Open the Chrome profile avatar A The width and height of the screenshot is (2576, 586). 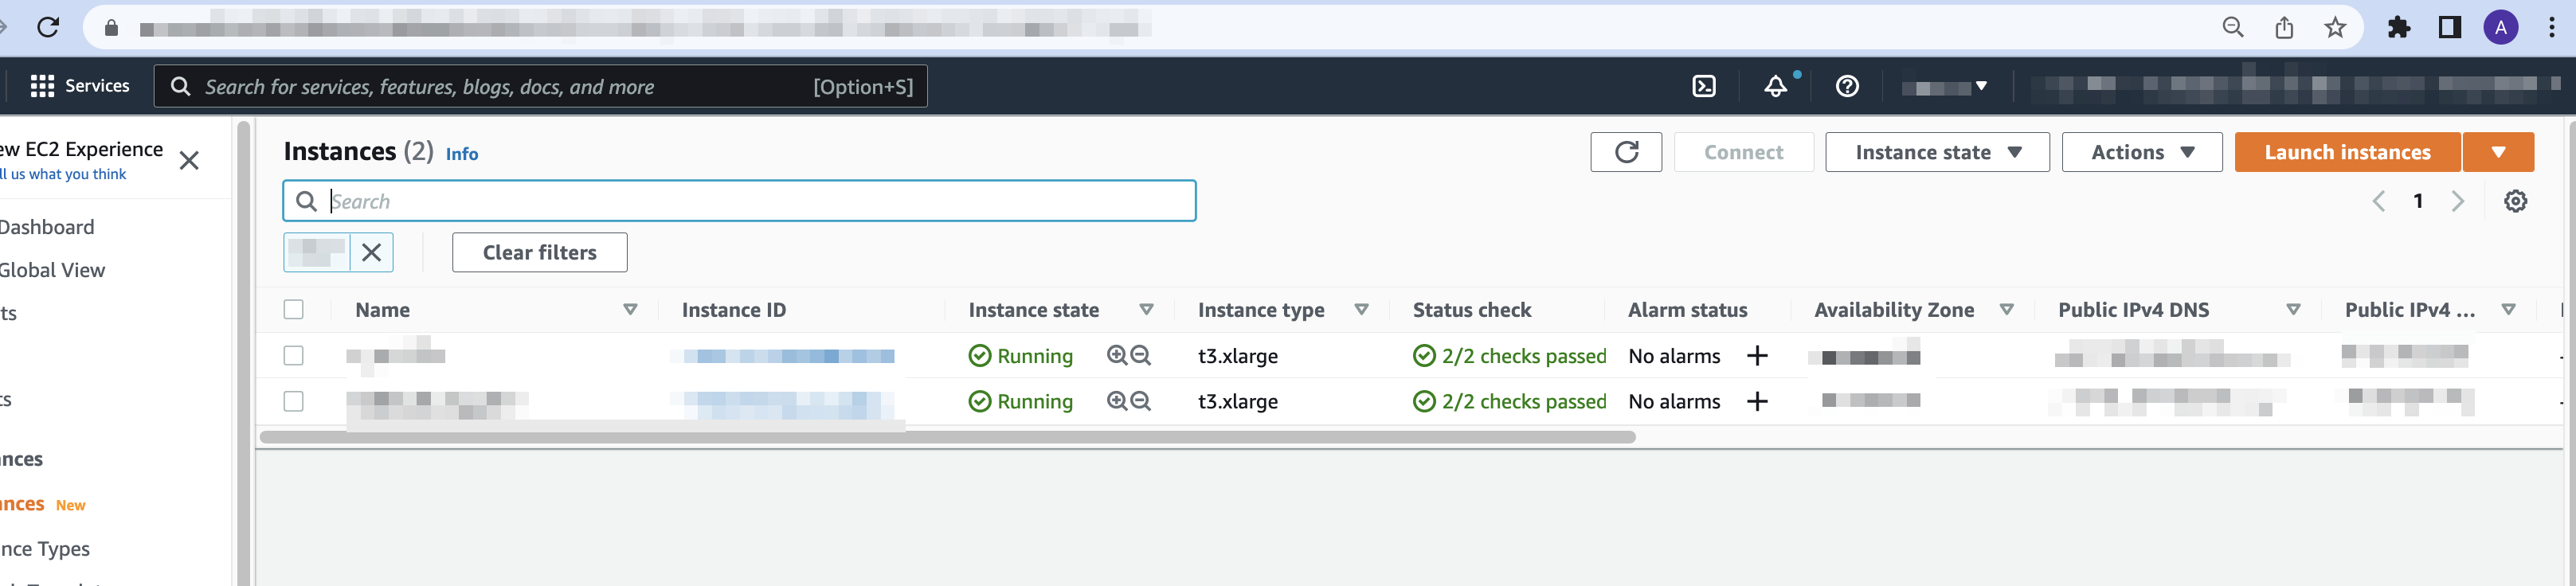coord(2501,27)
